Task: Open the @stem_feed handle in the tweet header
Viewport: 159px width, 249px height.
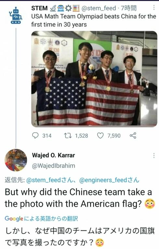Action: click(x=99, y=8)
